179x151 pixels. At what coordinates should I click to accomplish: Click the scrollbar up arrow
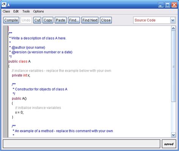click(x=173, y=28)
